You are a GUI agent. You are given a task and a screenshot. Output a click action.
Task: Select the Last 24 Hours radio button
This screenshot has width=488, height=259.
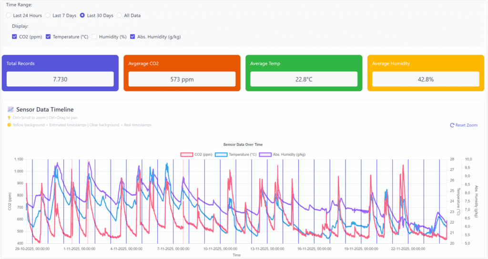9,15
